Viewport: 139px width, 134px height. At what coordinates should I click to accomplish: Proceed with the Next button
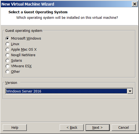click(x=98, y=128)
